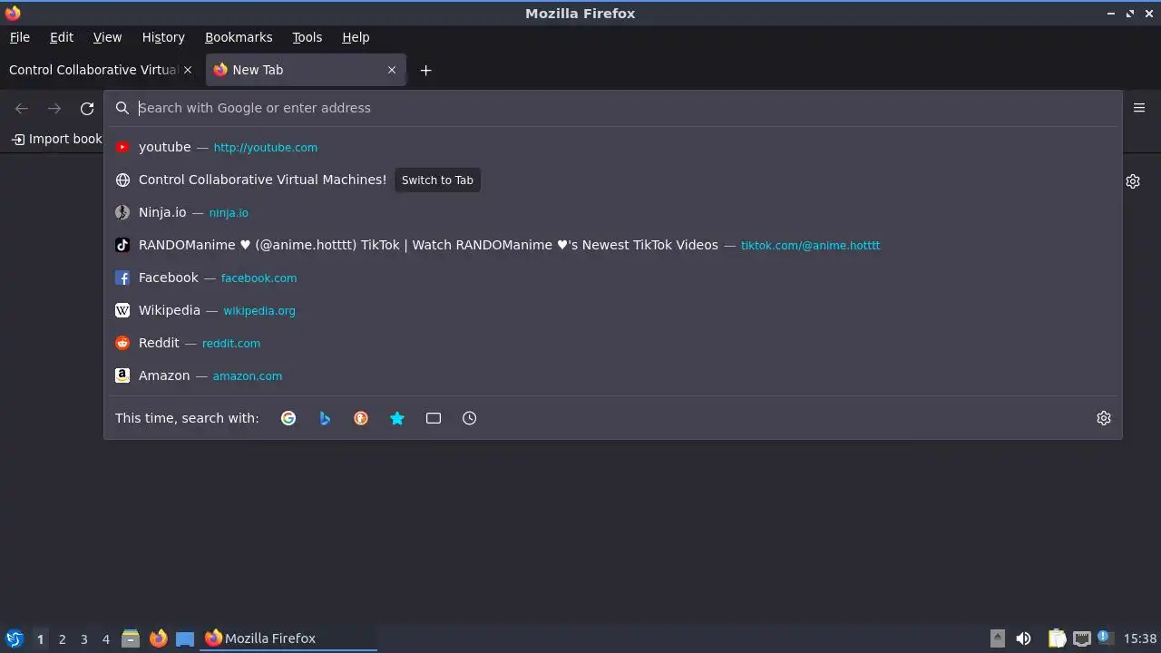1161x653 pixels.
Task: Open clipboard manager tray icon
Action: click(1057, 638)
